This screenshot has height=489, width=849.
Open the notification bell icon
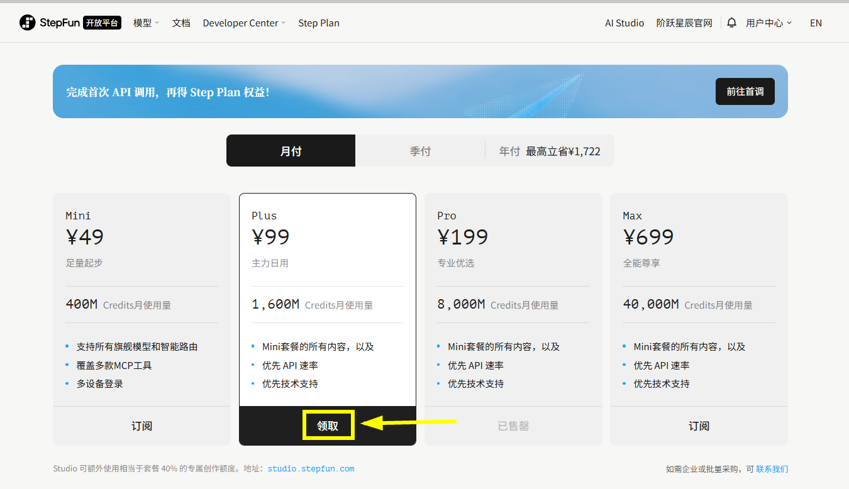coord(731,23)
